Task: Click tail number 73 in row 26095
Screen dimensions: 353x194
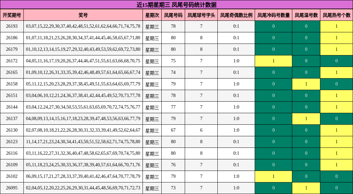Action: click(173, 188)
